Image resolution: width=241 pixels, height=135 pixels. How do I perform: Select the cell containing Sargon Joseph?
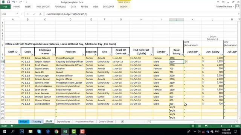tap(45, 61)
